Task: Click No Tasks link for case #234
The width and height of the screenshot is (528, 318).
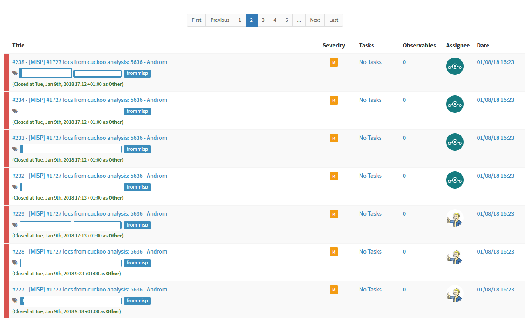Action: point(370,100)
